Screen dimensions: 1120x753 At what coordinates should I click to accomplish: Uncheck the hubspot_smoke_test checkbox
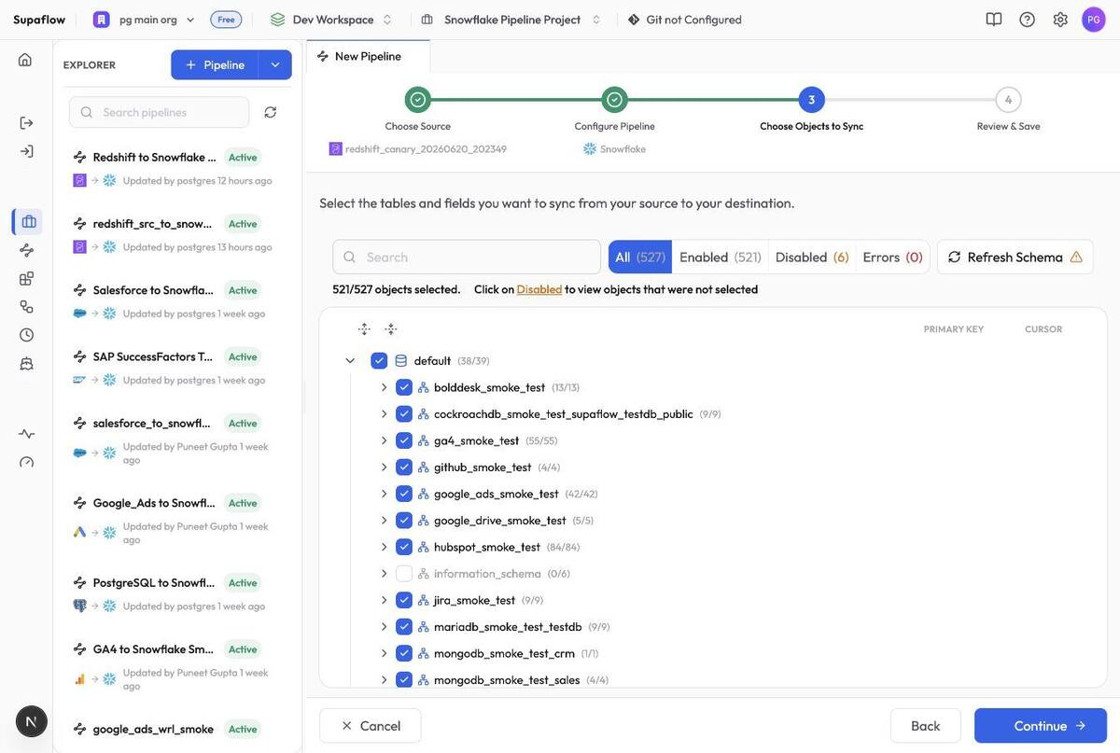pyautogui.click(x=404, y=547)
